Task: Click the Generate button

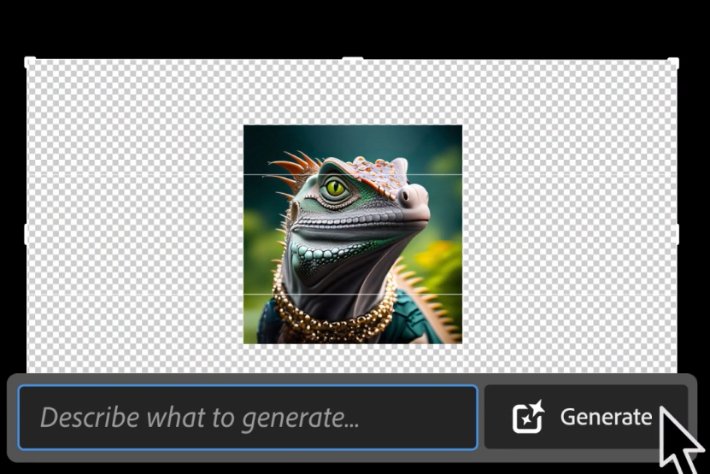Action: pyautogui.click(x=586, y=417)
